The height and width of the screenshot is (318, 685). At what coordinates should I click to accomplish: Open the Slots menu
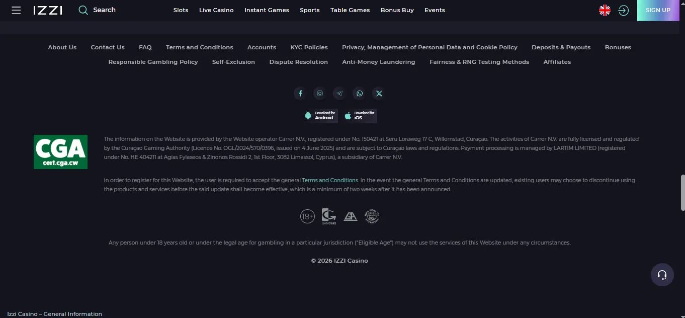pos(181,10)
